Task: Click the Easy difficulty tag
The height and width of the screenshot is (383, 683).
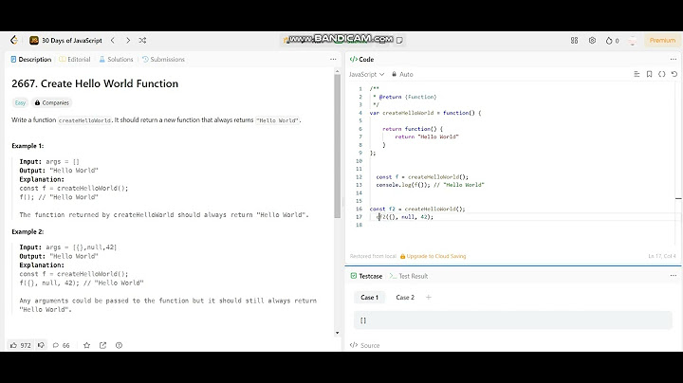Action: coord(20,102)
